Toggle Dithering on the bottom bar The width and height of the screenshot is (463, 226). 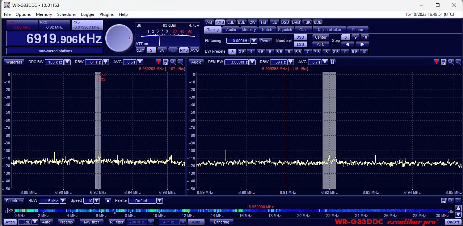221,222
